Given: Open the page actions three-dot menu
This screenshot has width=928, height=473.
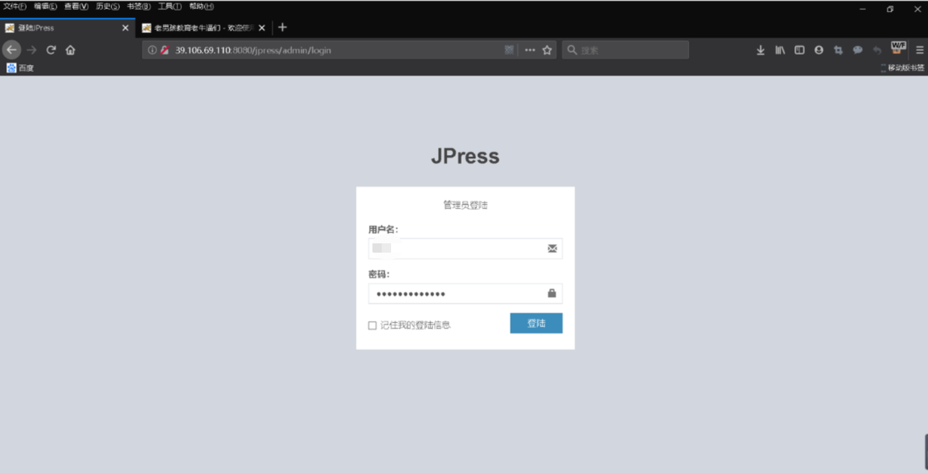Looking at the screenshot, I should (x=529, y=50).
